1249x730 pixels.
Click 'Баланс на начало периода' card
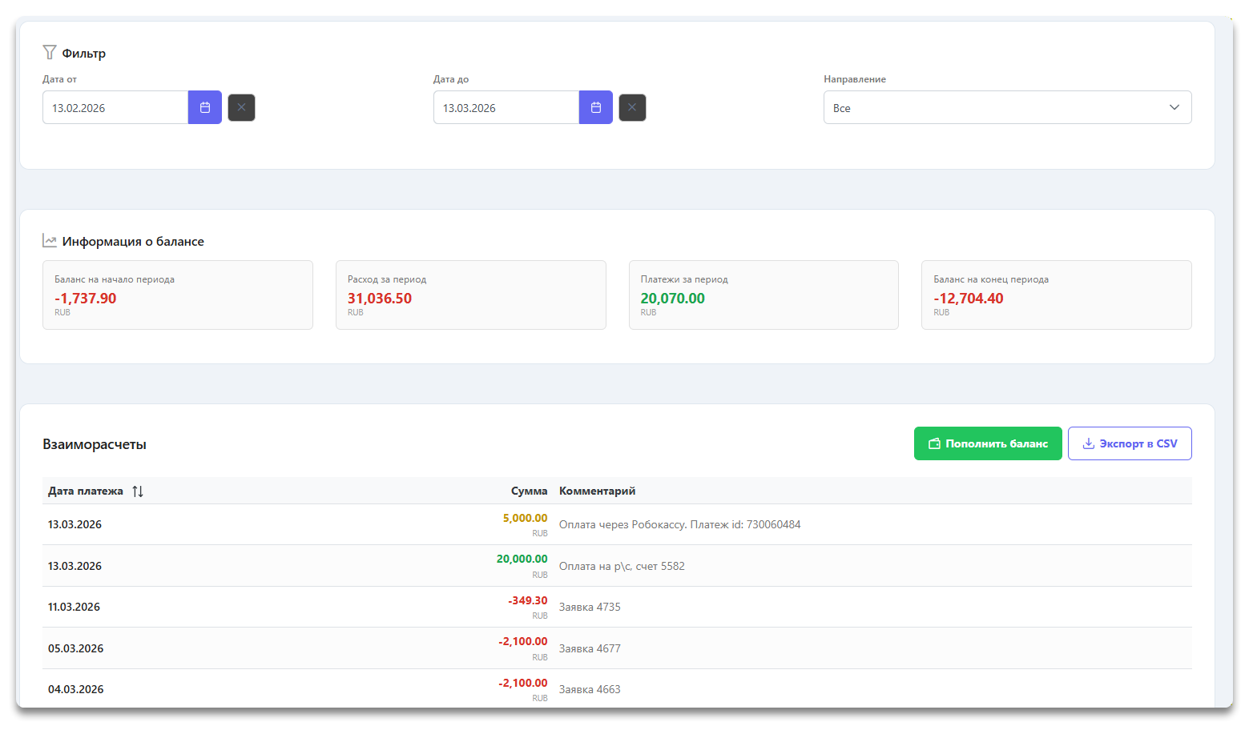(x=177, y=295)
